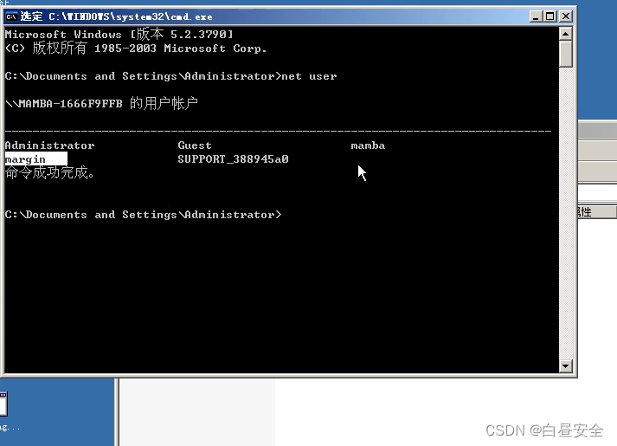Maximize the cmd.exe window
This screenshot has height=446, width=617.
coord(550,16)
